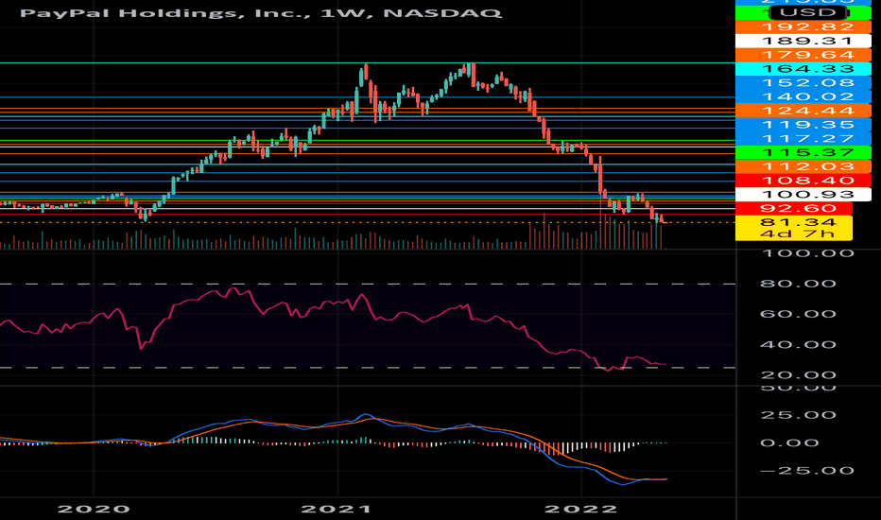Select the 100.93 white price label
881x520 pixels.
click(803, 195)
